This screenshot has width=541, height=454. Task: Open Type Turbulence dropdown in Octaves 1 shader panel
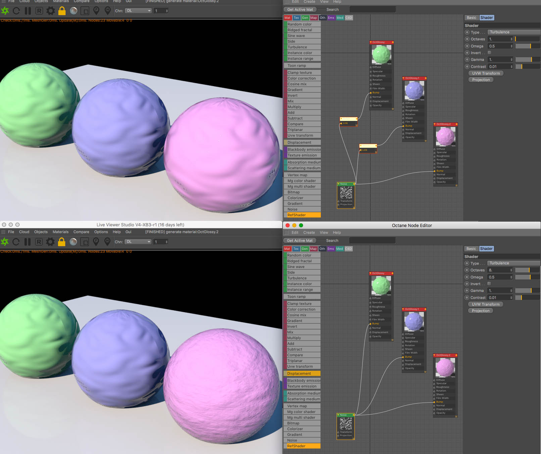pos(514,32)
